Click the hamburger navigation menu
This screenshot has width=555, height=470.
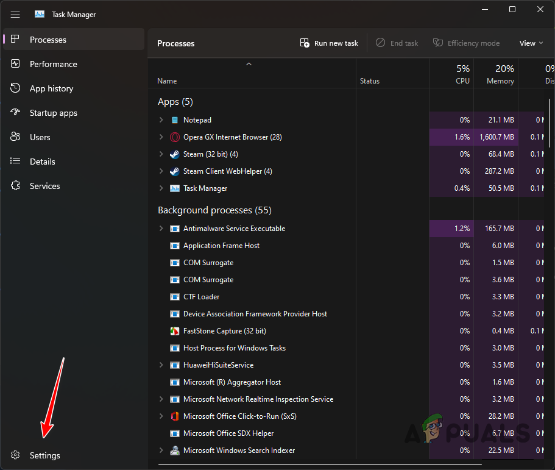[15, 14]
